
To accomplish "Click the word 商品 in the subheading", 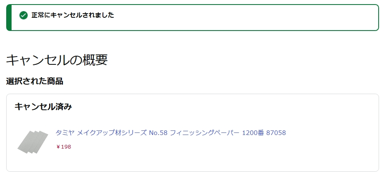I will 56,81.
